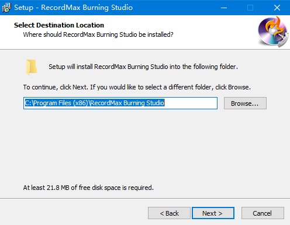Click the 'To continue, click Next' instruction text
This screenshot has height=225, width=290.
(137, 87)
